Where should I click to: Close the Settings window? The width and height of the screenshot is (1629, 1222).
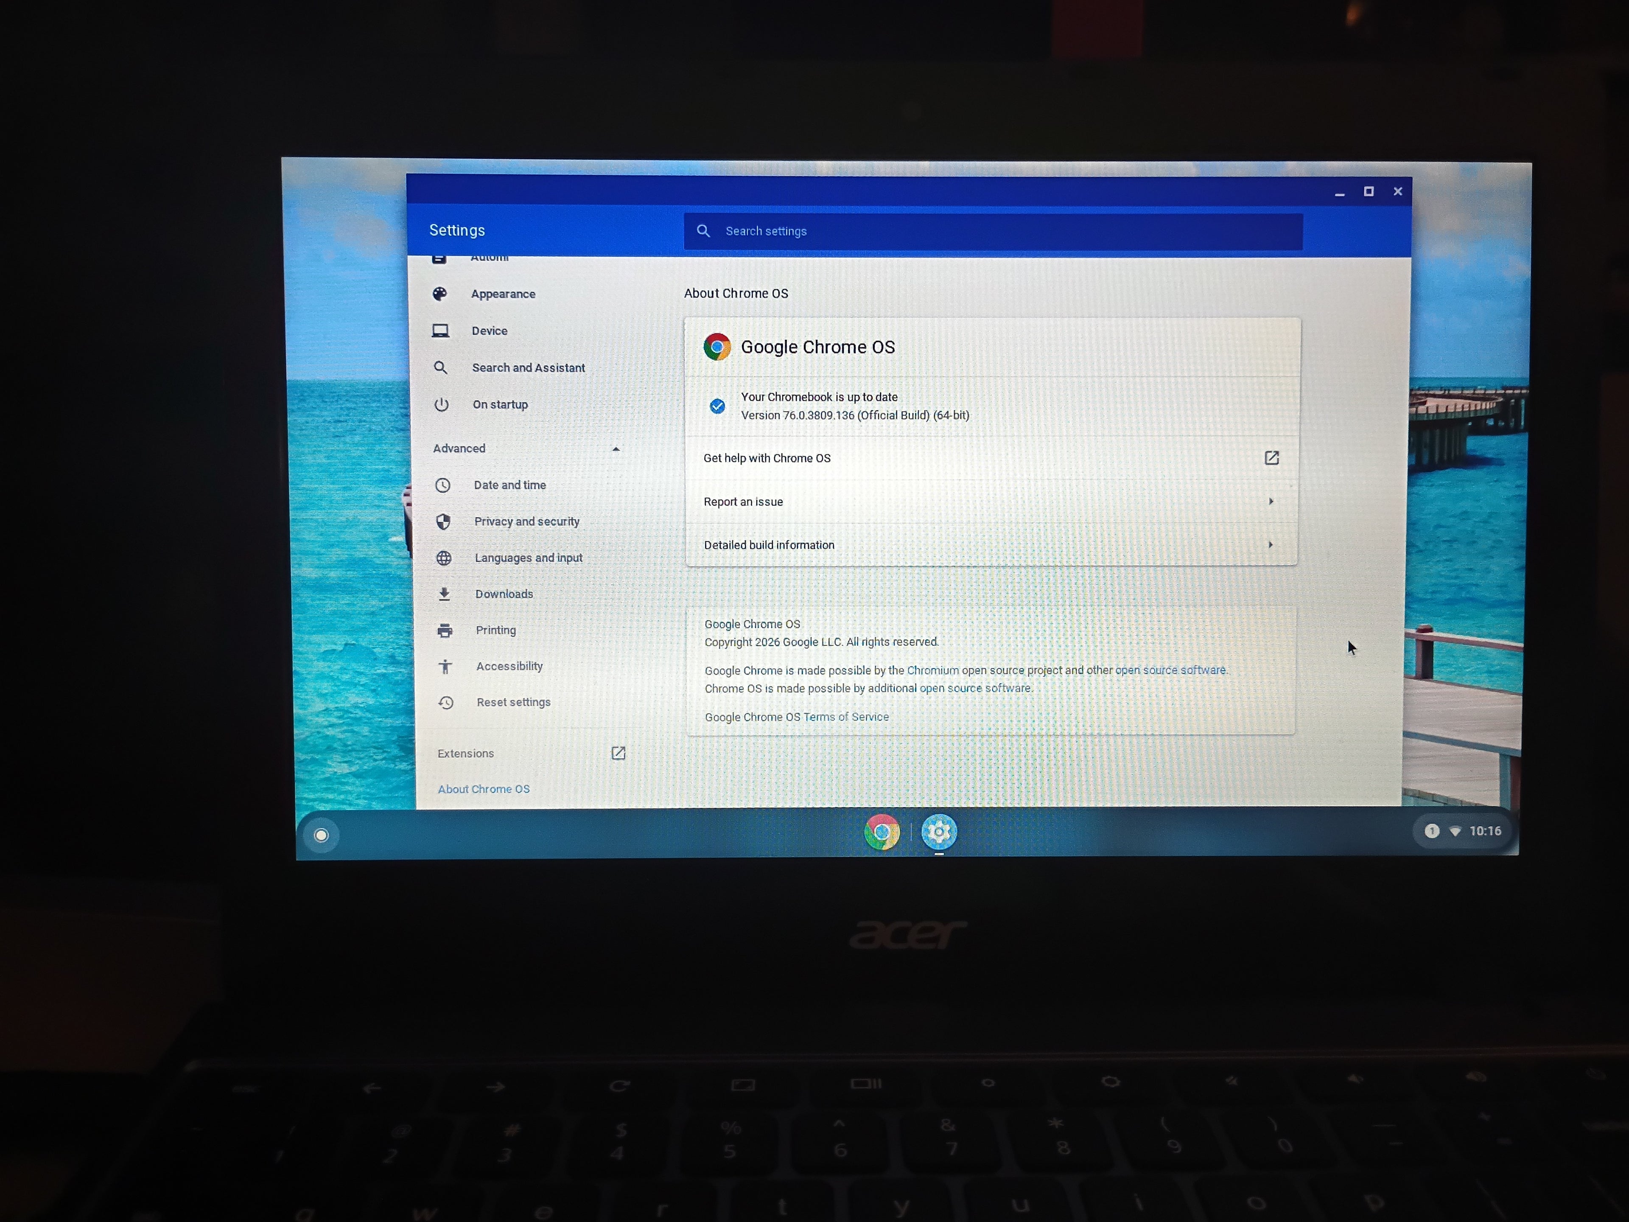[x=1398, y=191]
